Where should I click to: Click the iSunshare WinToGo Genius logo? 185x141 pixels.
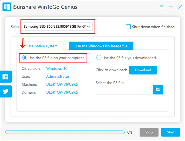7,7
